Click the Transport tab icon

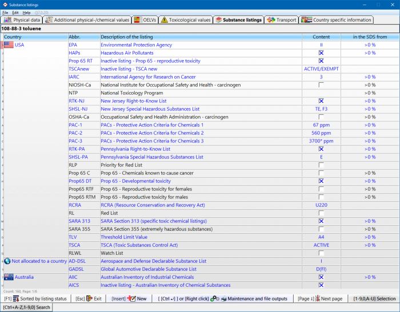(x=271, y=20)
